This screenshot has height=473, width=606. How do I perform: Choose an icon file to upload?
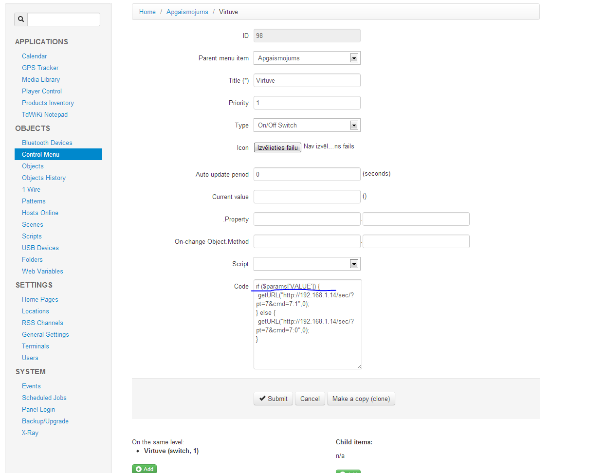[277, 147]
